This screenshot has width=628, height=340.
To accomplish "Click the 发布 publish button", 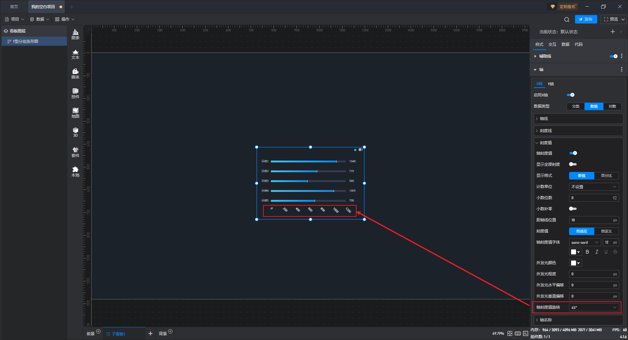I will point(586,19).
